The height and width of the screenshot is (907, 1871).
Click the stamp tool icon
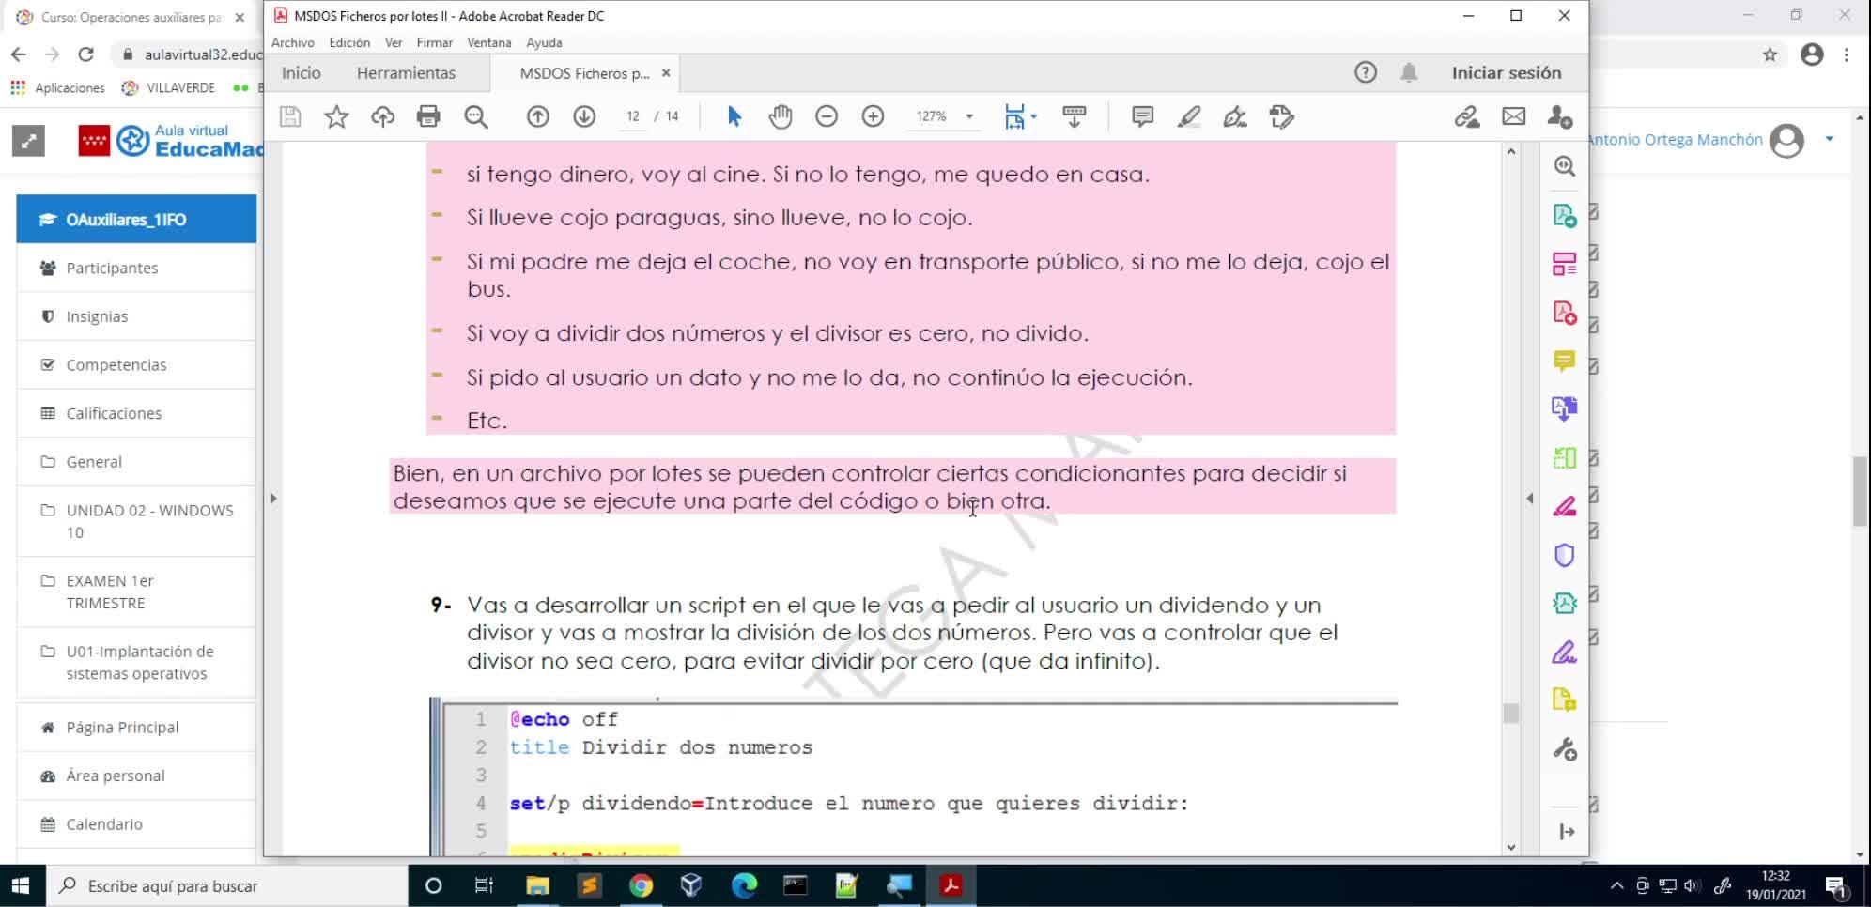tap(1281, 116)
